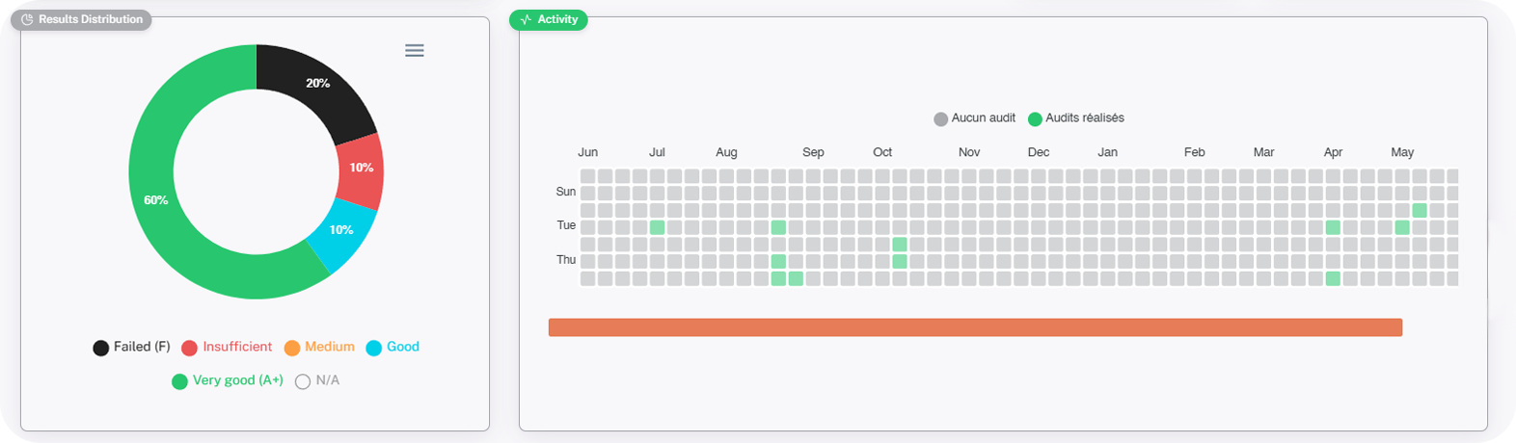Click the green Tuesday audit cell in July
The width and height of the screenshot is (1516, 443).
[657, 227]
